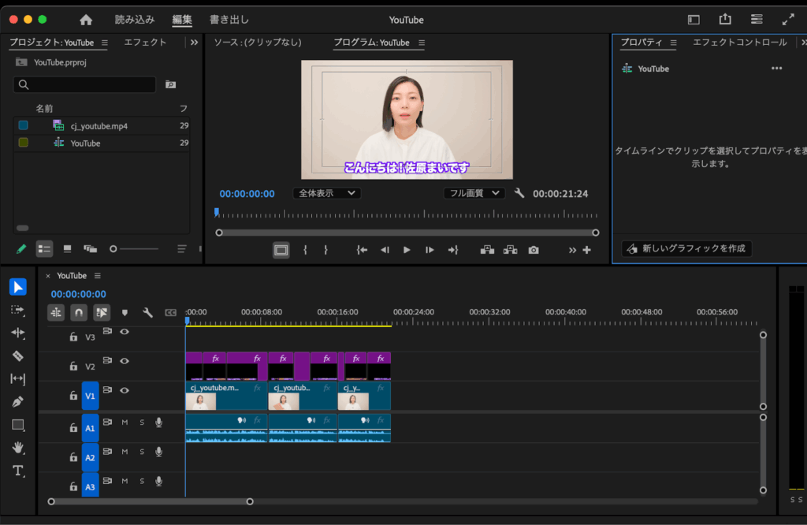
Task: Toggle lock on track V1
Action: [73, 396]
